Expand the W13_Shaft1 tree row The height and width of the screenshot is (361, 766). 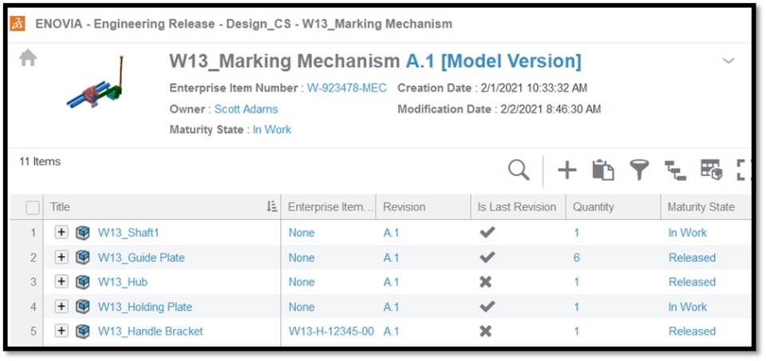click(61, 233)
